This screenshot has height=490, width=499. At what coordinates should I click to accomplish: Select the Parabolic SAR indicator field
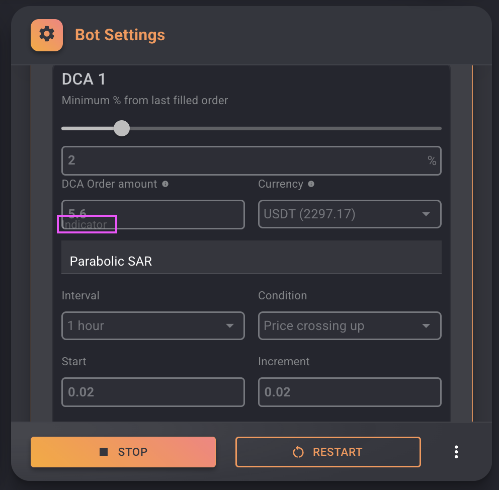[252, 258]
